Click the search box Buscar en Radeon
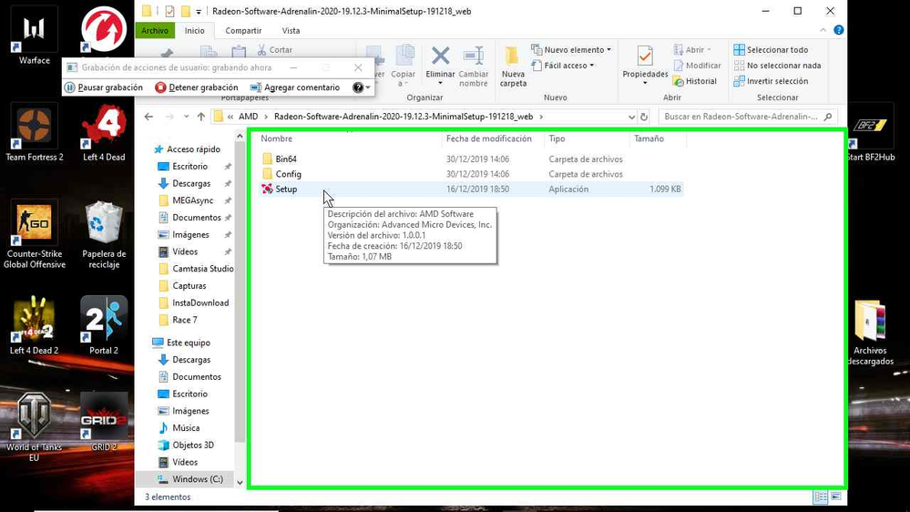 click(748, 117)
